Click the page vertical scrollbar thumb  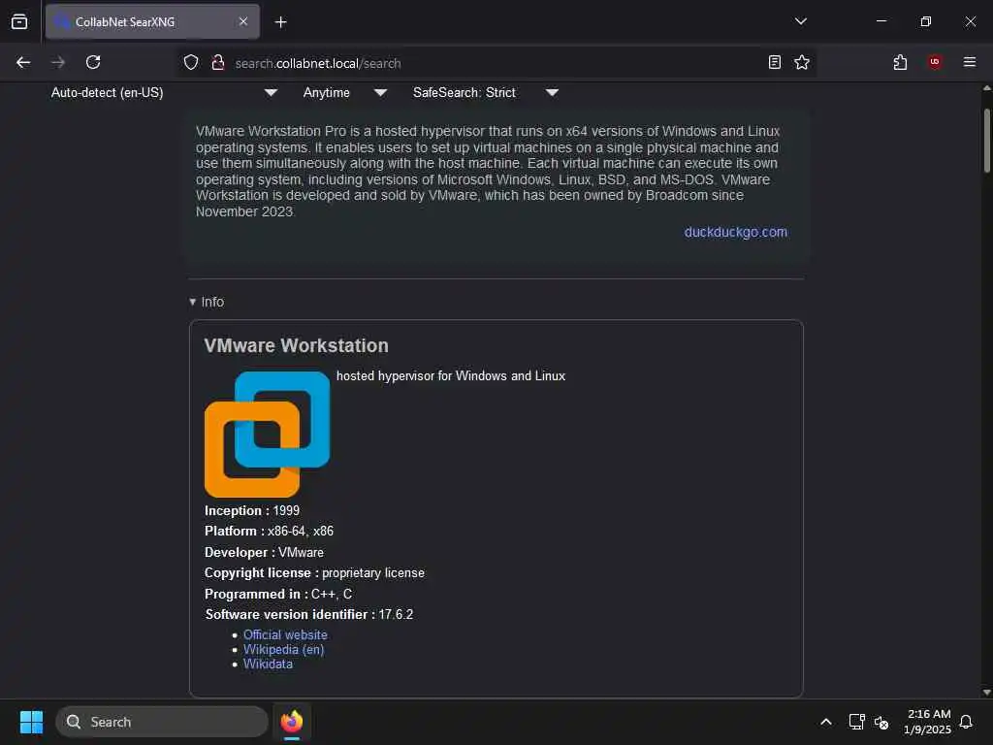986,141
